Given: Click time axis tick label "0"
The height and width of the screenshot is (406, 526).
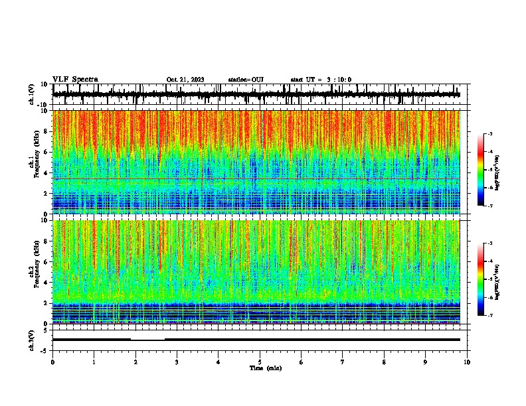Looking at the screenshot, I should pos(52,362).
